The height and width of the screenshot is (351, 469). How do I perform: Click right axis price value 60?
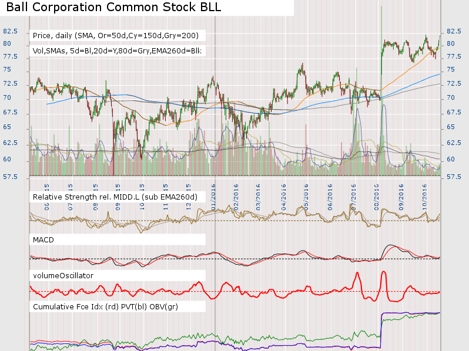[x=451, y=159]
